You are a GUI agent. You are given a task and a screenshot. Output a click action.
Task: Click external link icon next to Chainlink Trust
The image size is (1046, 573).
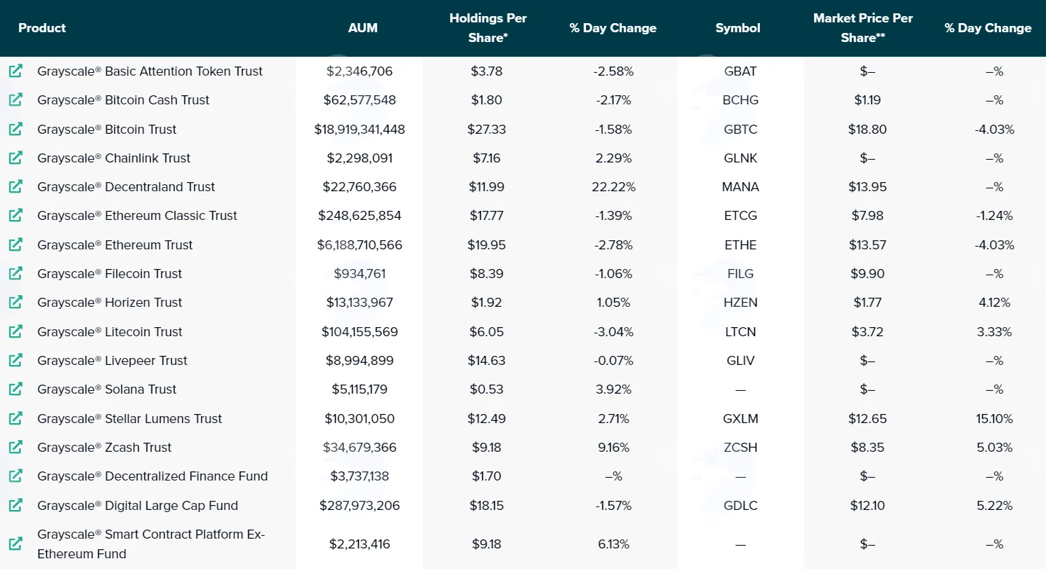[x=15, y=158]
